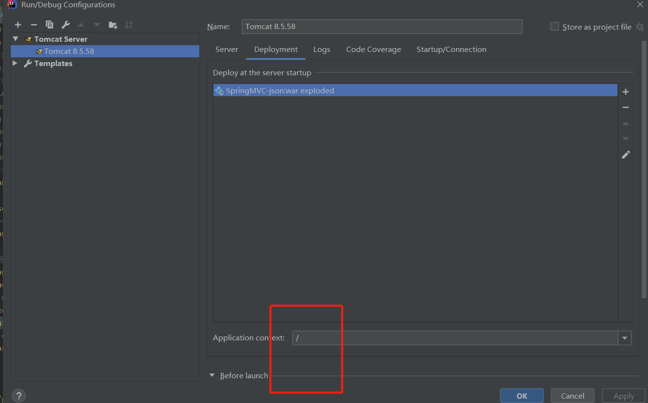Image resolution: width=648 pixels, height=403 pixels.
Task: Remove the selected configuration
Action: click(33, 25)
